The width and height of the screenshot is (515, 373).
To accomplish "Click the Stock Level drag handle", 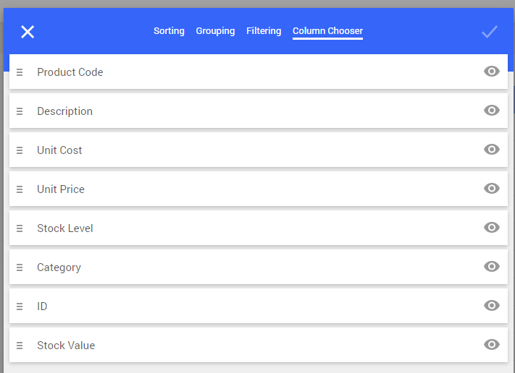I will click(x=20, y=228).
